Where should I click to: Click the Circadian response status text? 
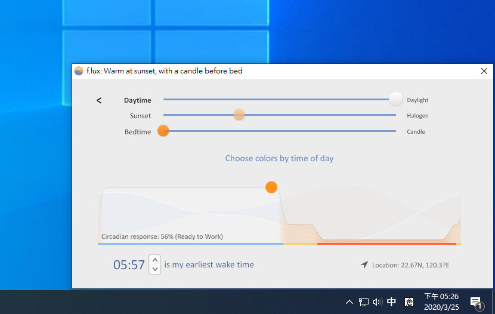pyautogui.click(x=162, y=236)
